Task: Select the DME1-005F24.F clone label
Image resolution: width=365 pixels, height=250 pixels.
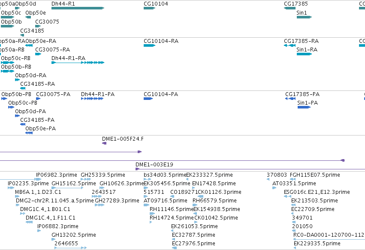Action: tap(123, 139)
